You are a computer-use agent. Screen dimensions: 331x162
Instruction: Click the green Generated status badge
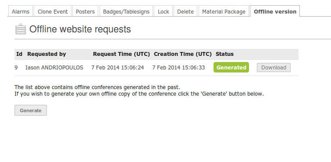(231, 67)
